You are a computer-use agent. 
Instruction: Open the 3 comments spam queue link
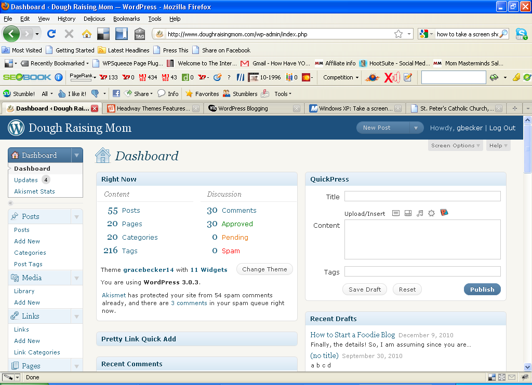click(189, 303)
